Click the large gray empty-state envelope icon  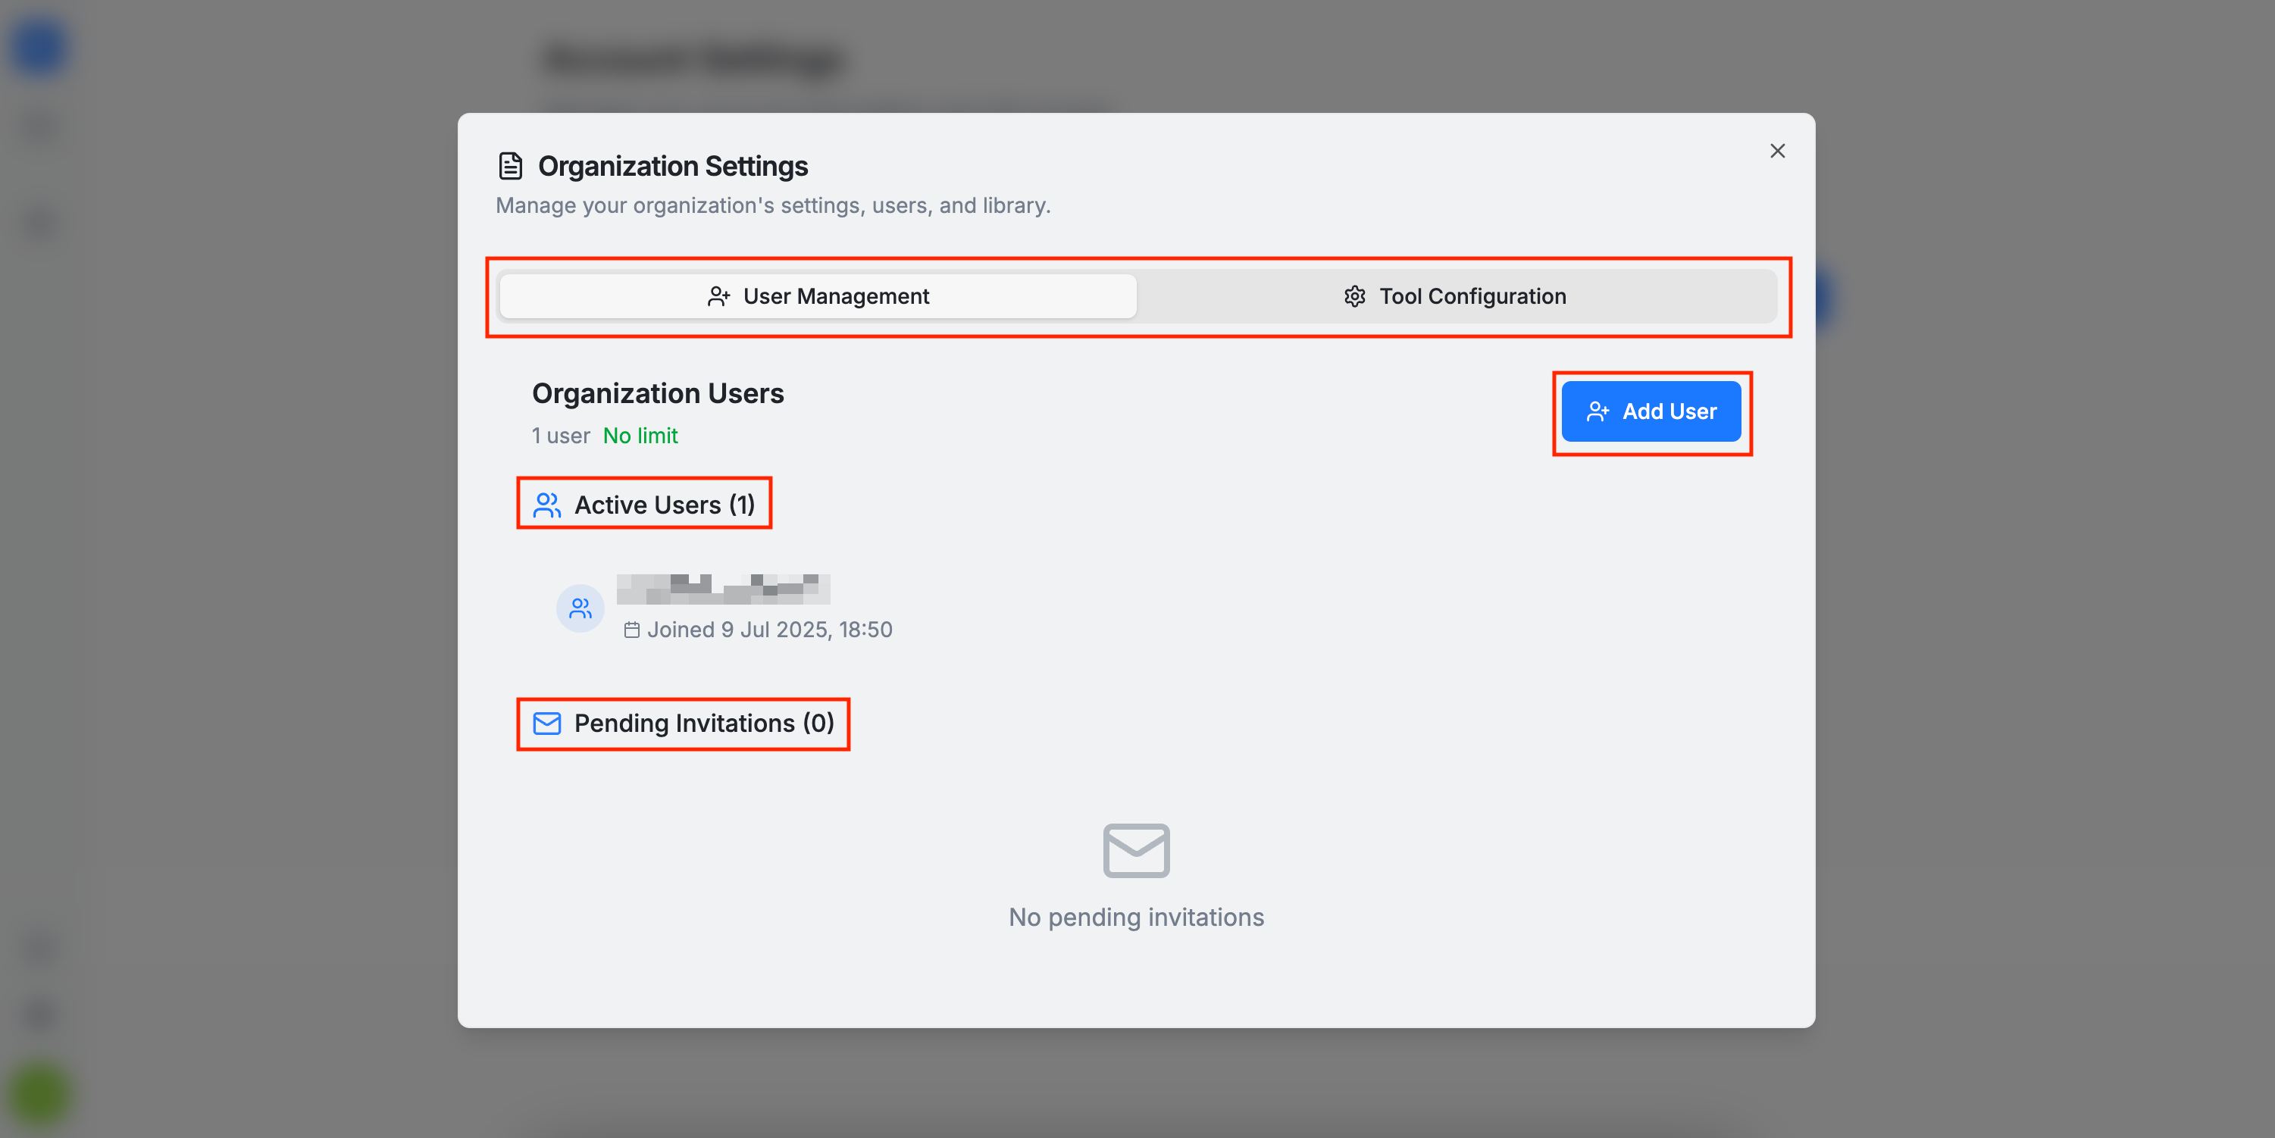pyautogui.click(x=1136, y=850)
